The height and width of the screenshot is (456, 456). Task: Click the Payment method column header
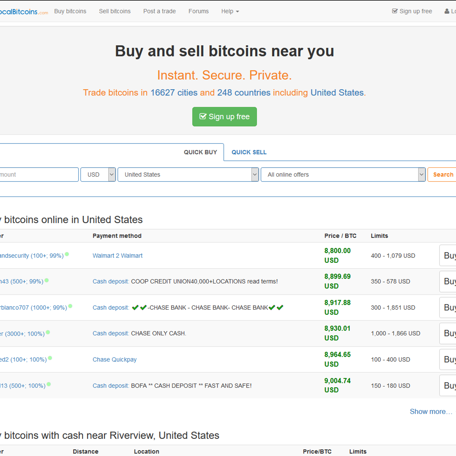point(117,236)
